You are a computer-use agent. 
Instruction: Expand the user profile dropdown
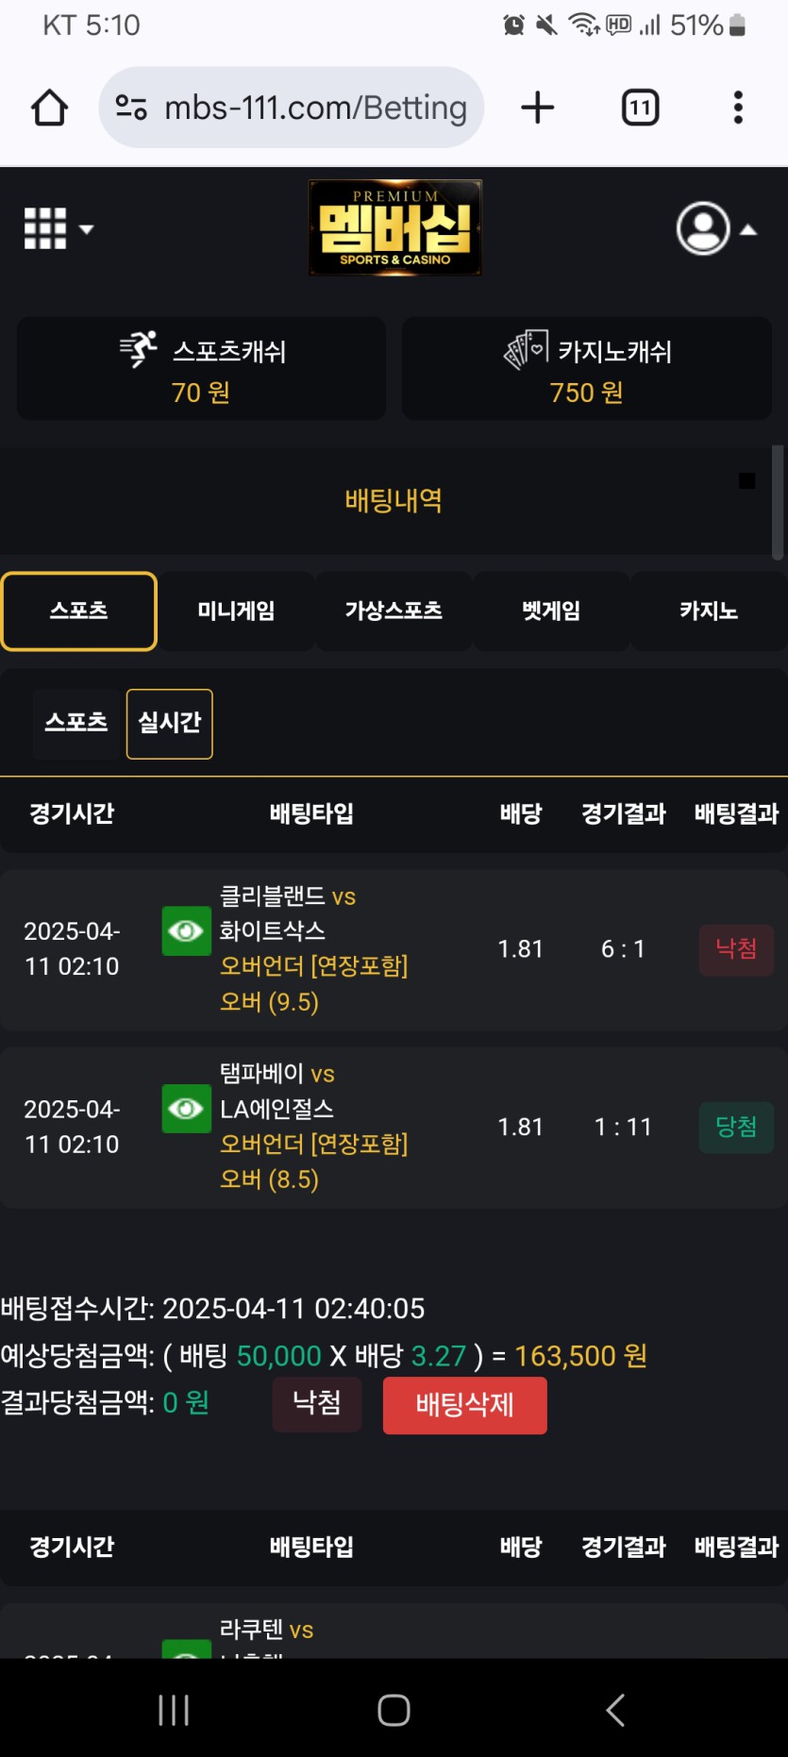(716, 228)
